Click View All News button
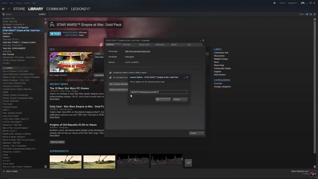This screenshot has width=318, height=179. point(57,142)
